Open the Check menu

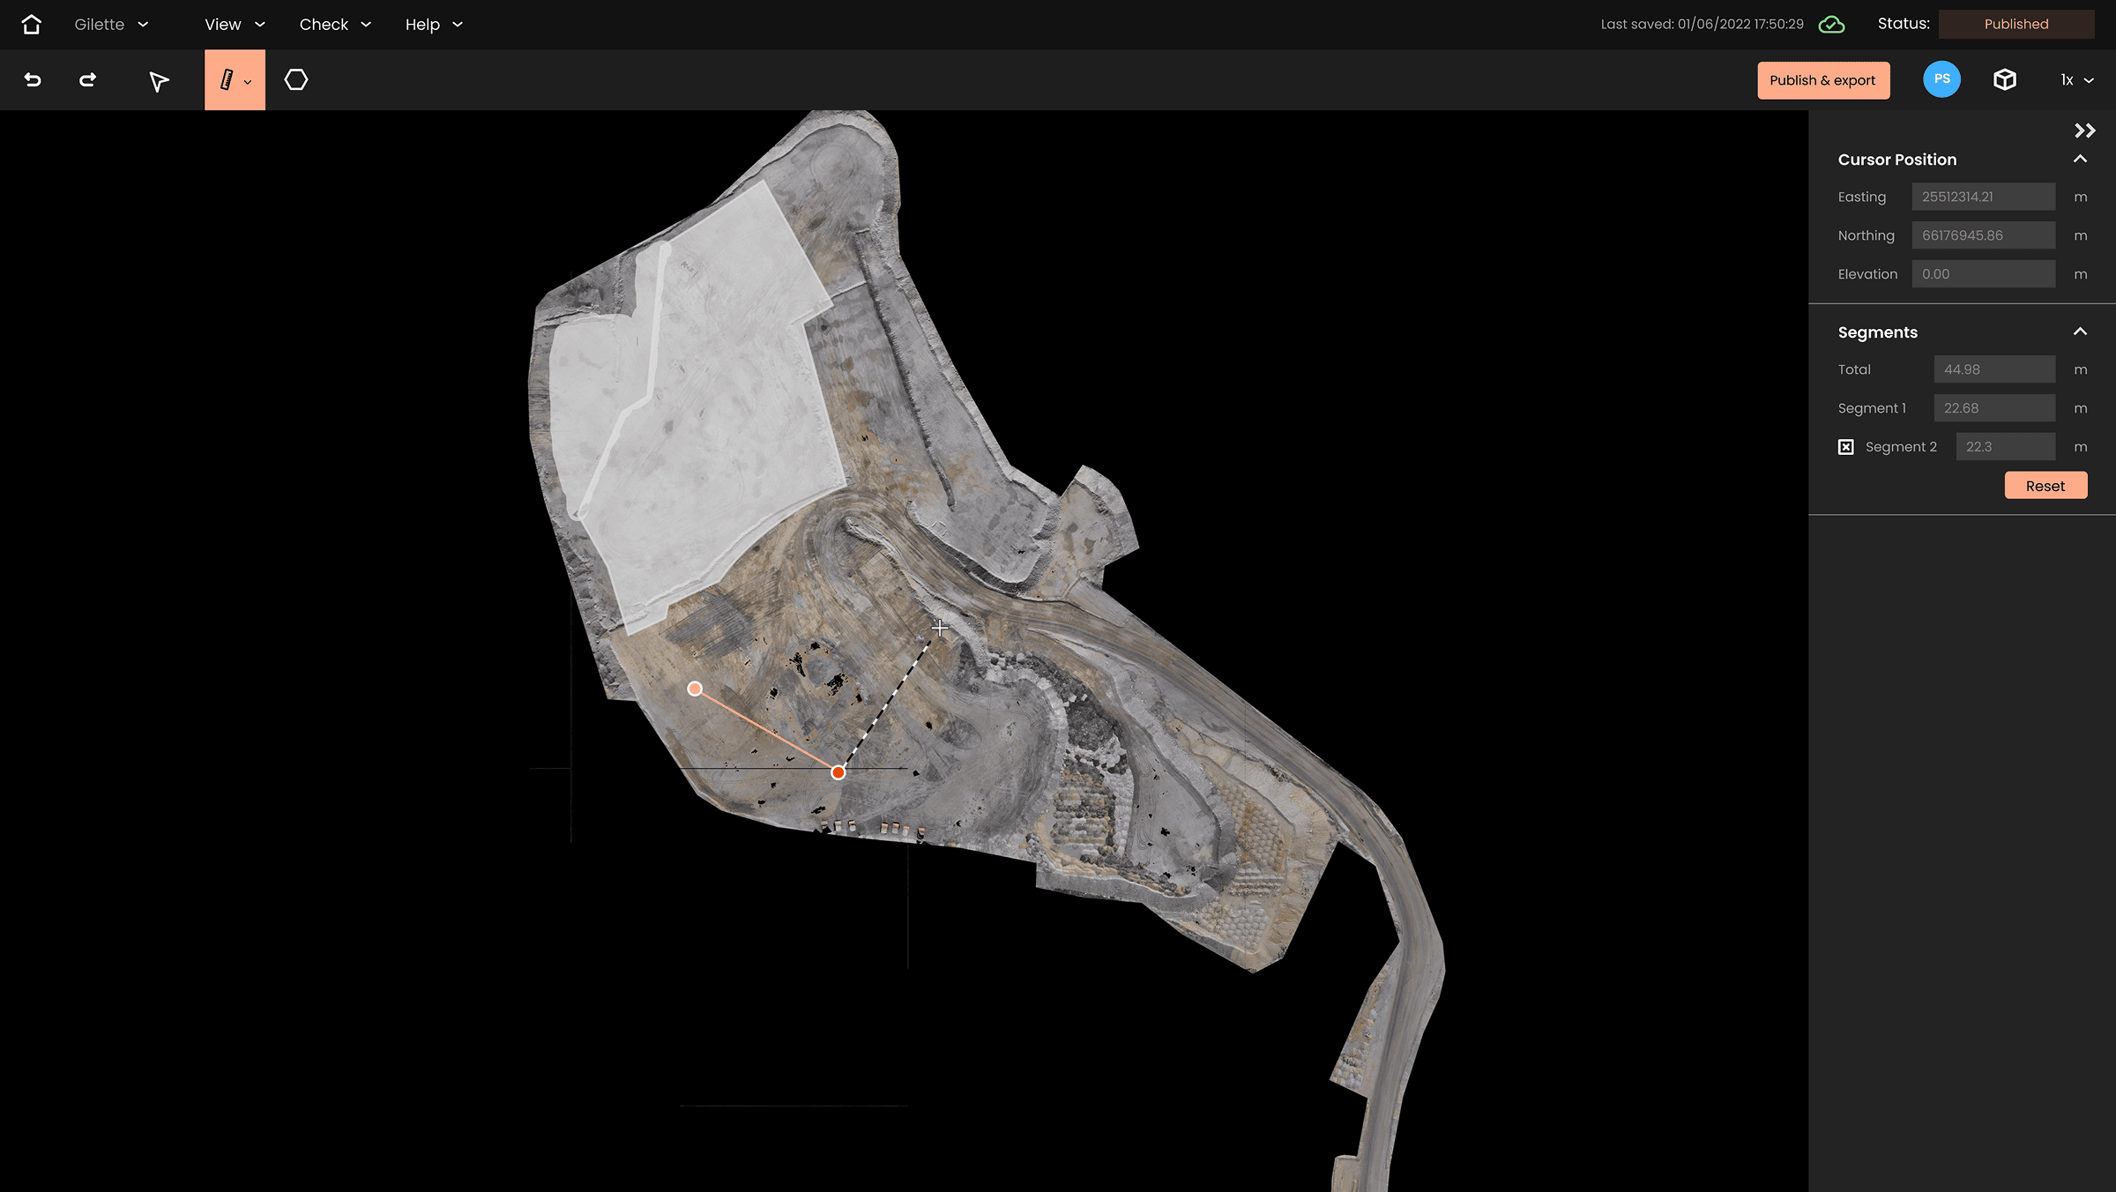point(334,24)
